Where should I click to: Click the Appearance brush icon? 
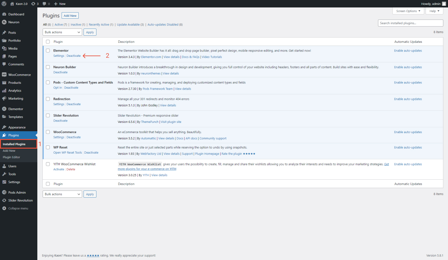point(4,127)
